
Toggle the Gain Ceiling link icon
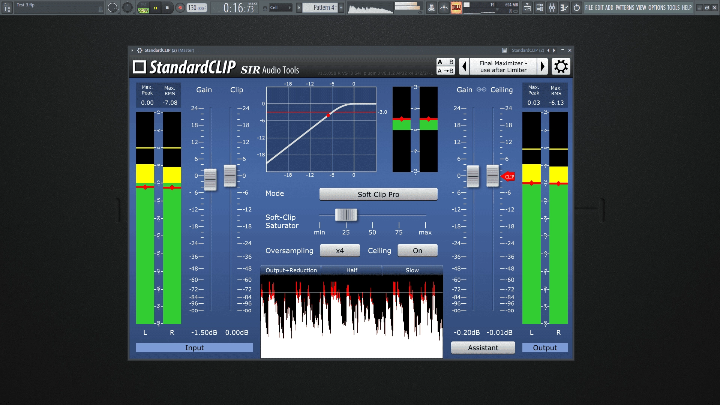tap(481, 90)
